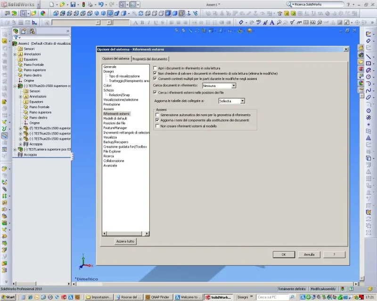Toggle 'Aggiorna i nomi del componente' checkbox

157,120
